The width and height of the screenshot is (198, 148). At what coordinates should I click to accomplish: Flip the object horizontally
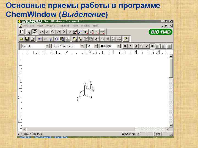click(102, 39)
